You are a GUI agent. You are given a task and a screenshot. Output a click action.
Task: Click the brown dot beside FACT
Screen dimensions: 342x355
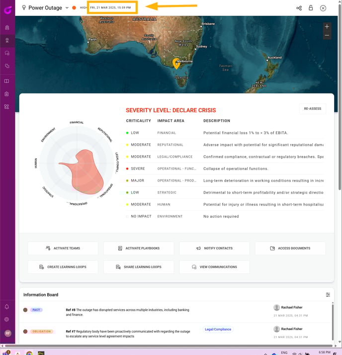pyautogui.click(x=25, y=310)
